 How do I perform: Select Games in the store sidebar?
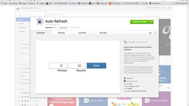(x=22, y=24)
